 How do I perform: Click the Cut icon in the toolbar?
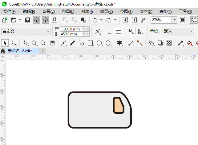[66, 20]
